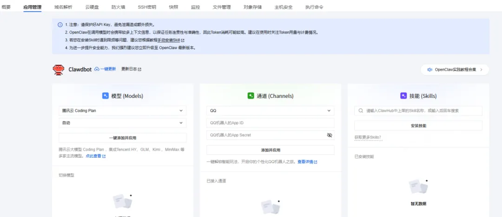Viewport: 502px width, 217px height.
Task: Switch to the 快照 tab
Action: 173,7
